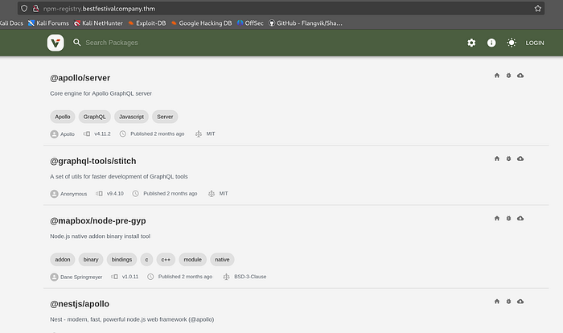This screenshot has width=563, height=333.
Task: Open bug report icon for @mapbox/node-pre-gyp
Action: 508,218
